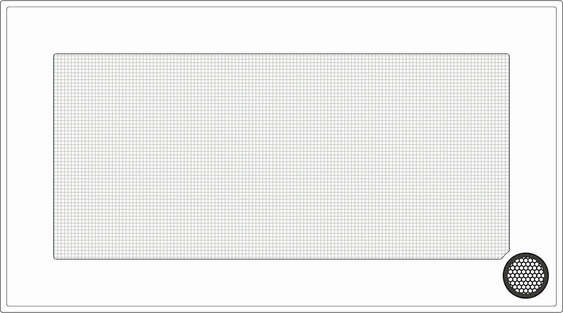Viewport: 563px width, 313px height.
Task: Click the bottom edge of the mesh panel
Action: pos(281,259)
